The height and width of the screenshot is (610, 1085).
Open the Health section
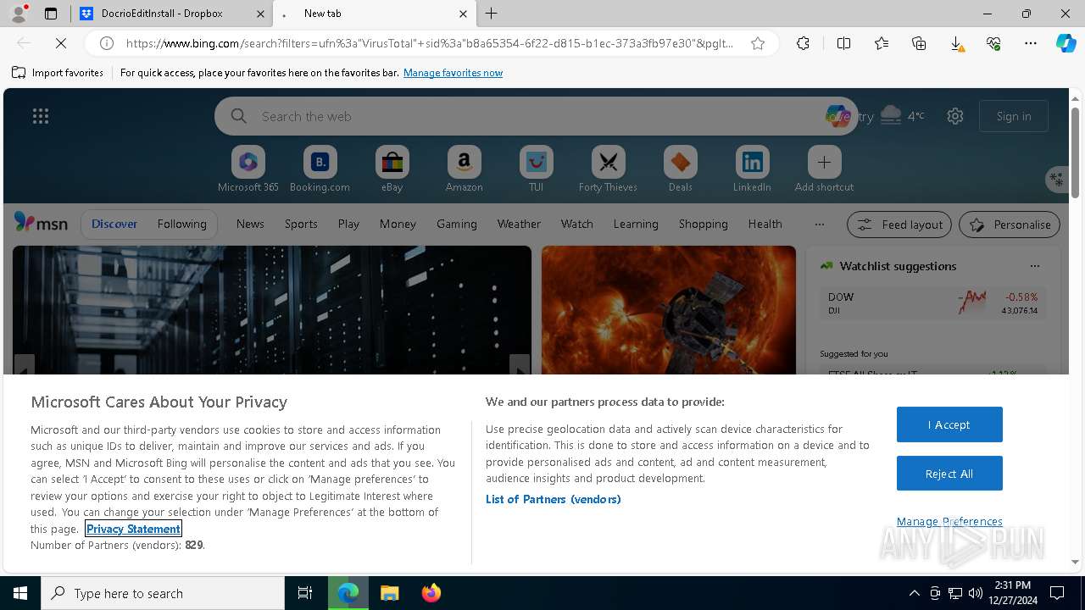765,224
